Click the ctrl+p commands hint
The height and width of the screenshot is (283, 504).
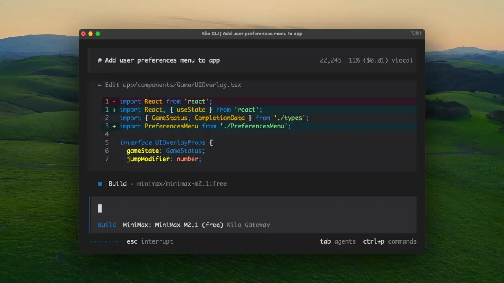[x=390, y=241]
